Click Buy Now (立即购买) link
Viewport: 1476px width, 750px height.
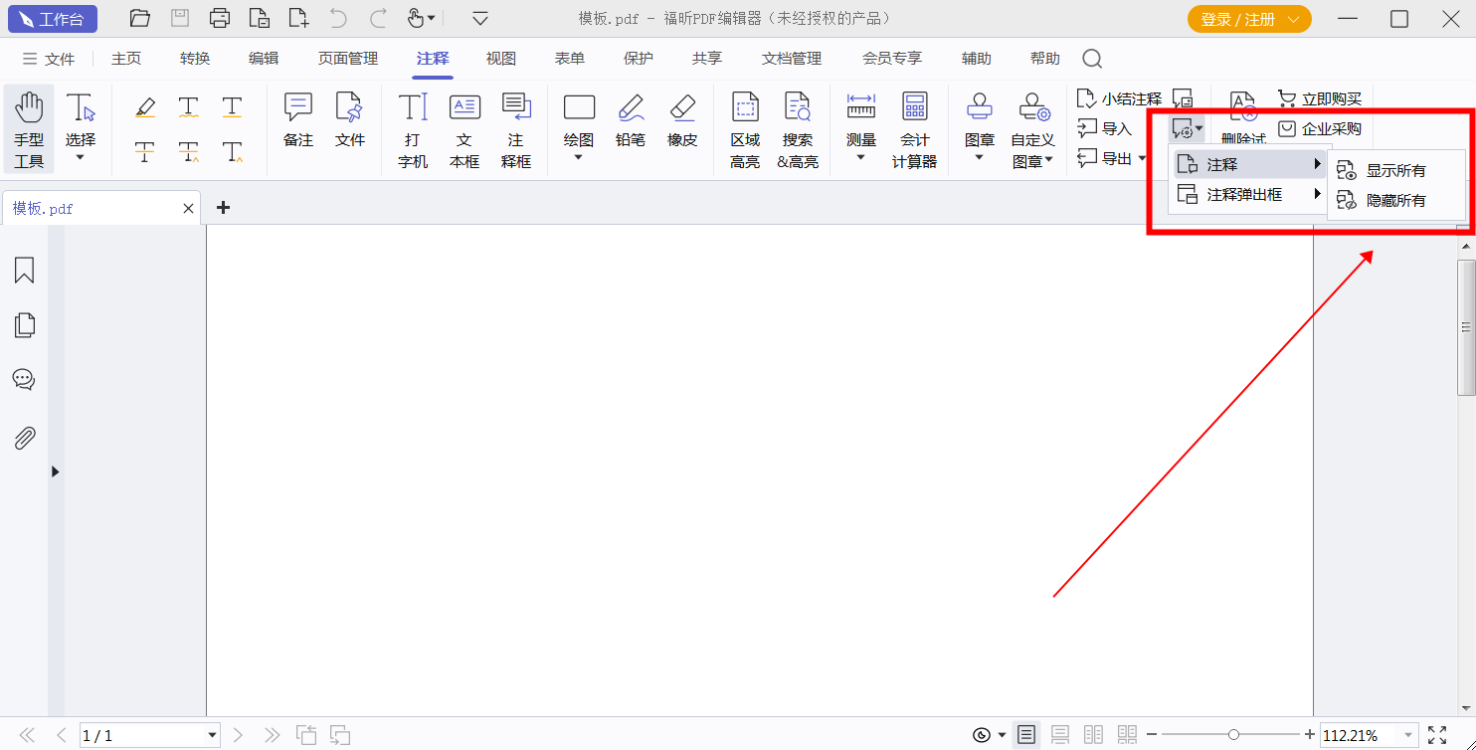[x=1320, y=99]
